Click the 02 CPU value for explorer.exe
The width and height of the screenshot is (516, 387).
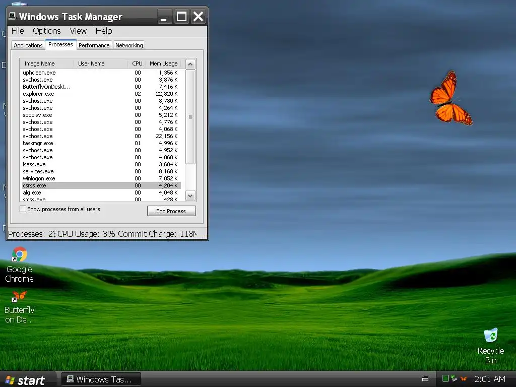[x=138, y=94]
